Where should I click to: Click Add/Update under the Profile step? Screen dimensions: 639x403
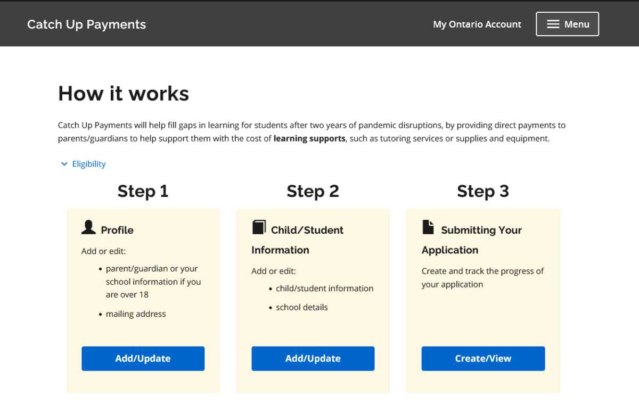(143, 358)
